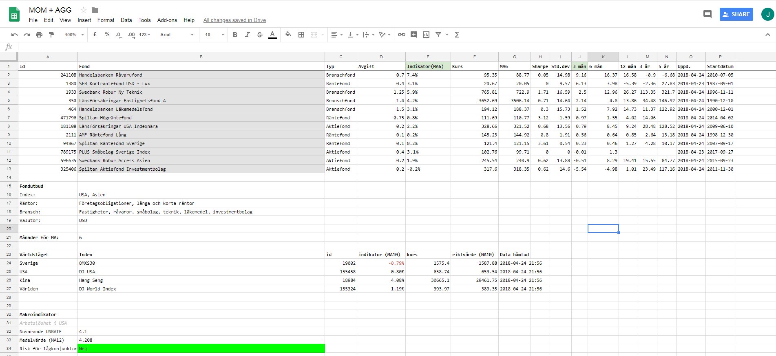This screenshot has height=356, width=776.
Task: Open comment history from the top-right speech bubble
Action: coord(707,14)
